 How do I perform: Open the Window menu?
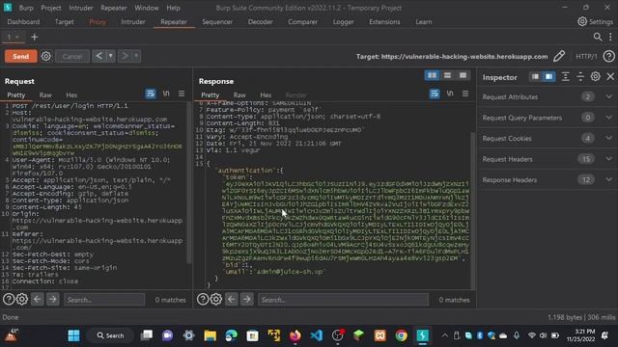click(x=146, y=8)
